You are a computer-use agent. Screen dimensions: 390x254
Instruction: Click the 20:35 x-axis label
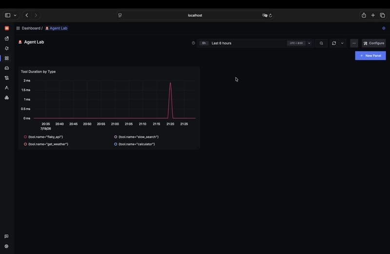[45, 124]
